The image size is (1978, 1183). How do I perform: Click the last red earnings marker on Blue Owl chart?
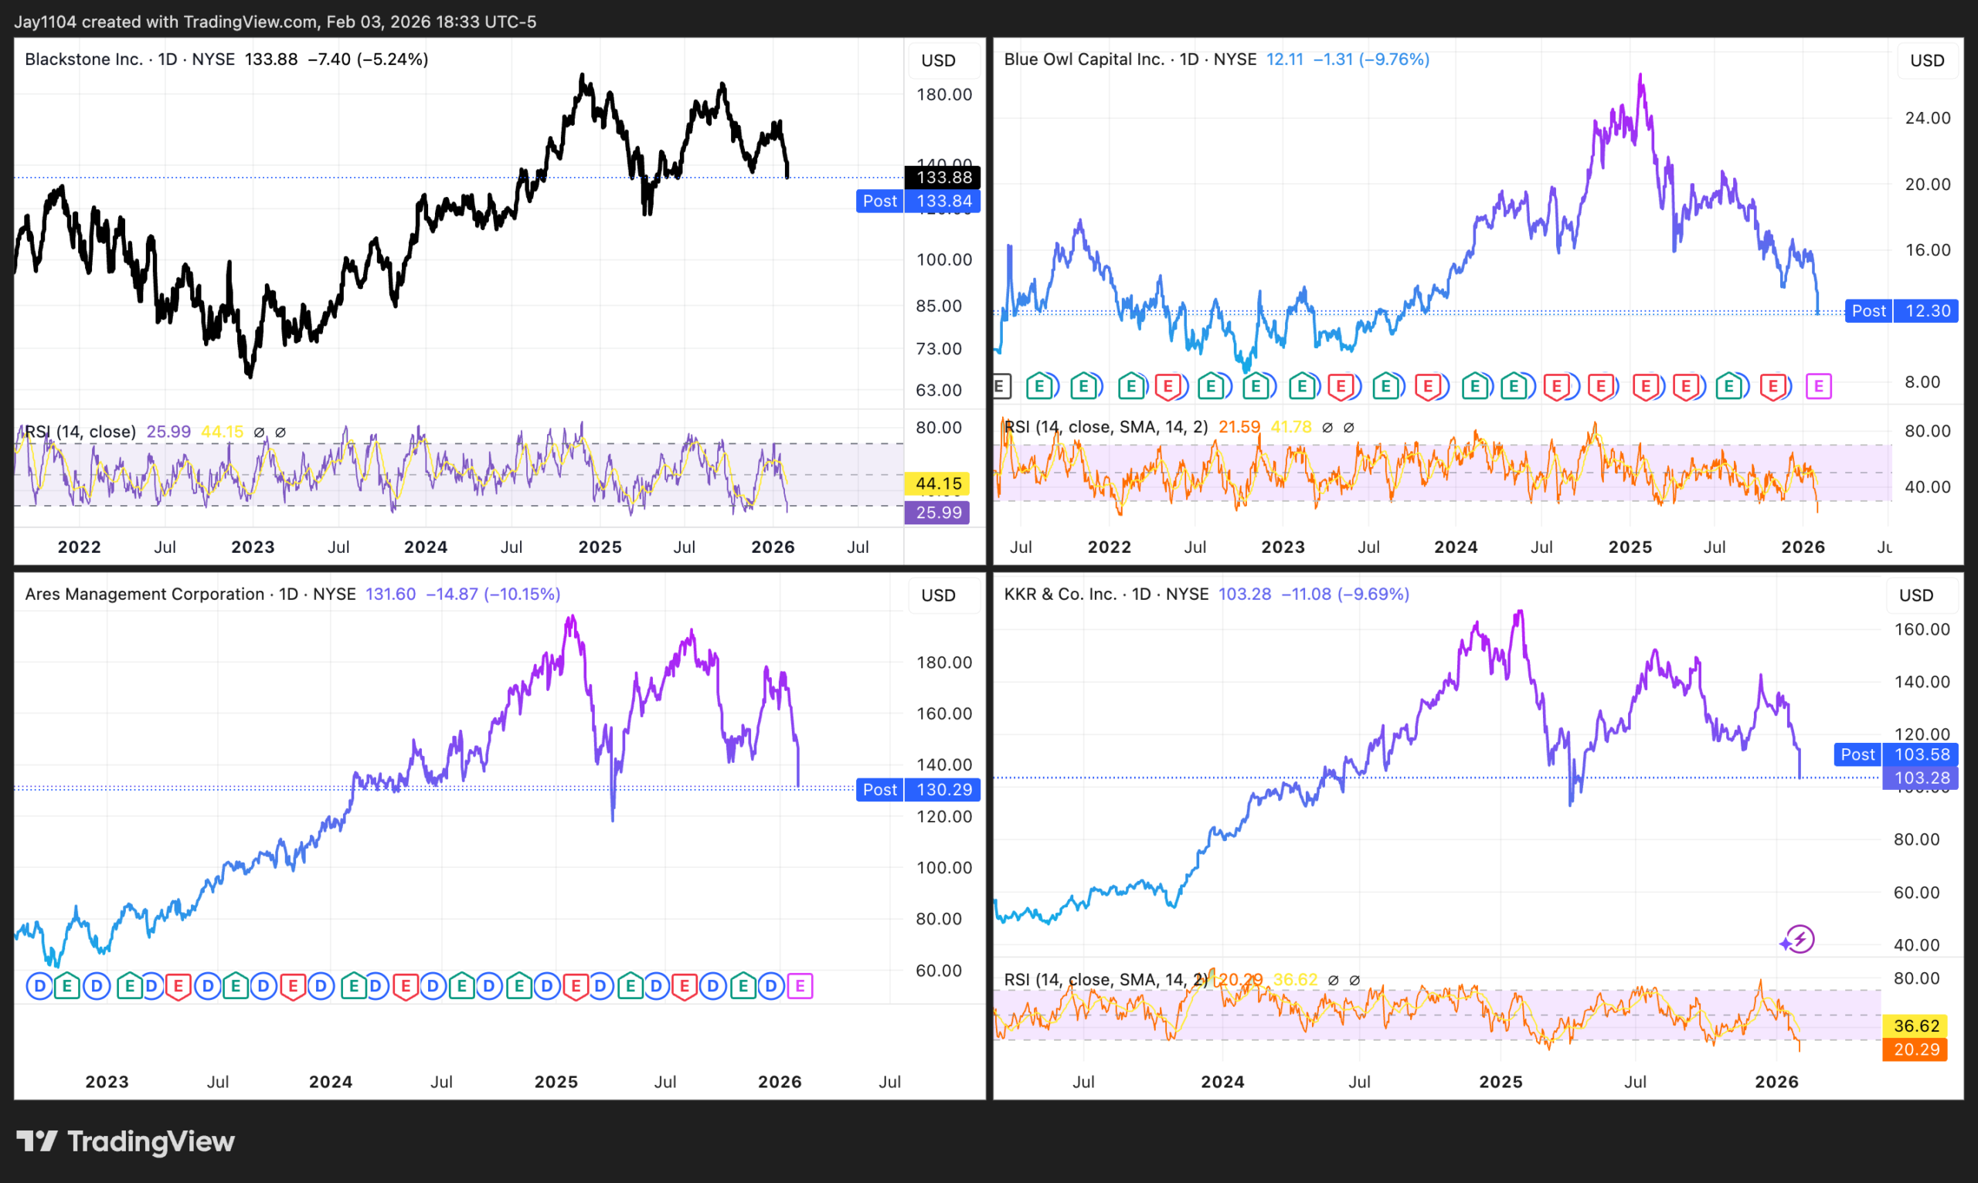click(x=1773, y=387)
